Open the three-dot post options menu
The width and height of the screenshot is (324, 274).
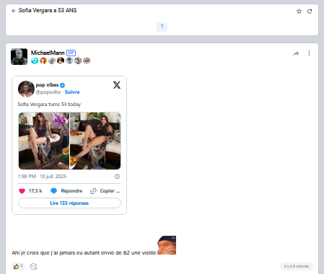(309, 53)
